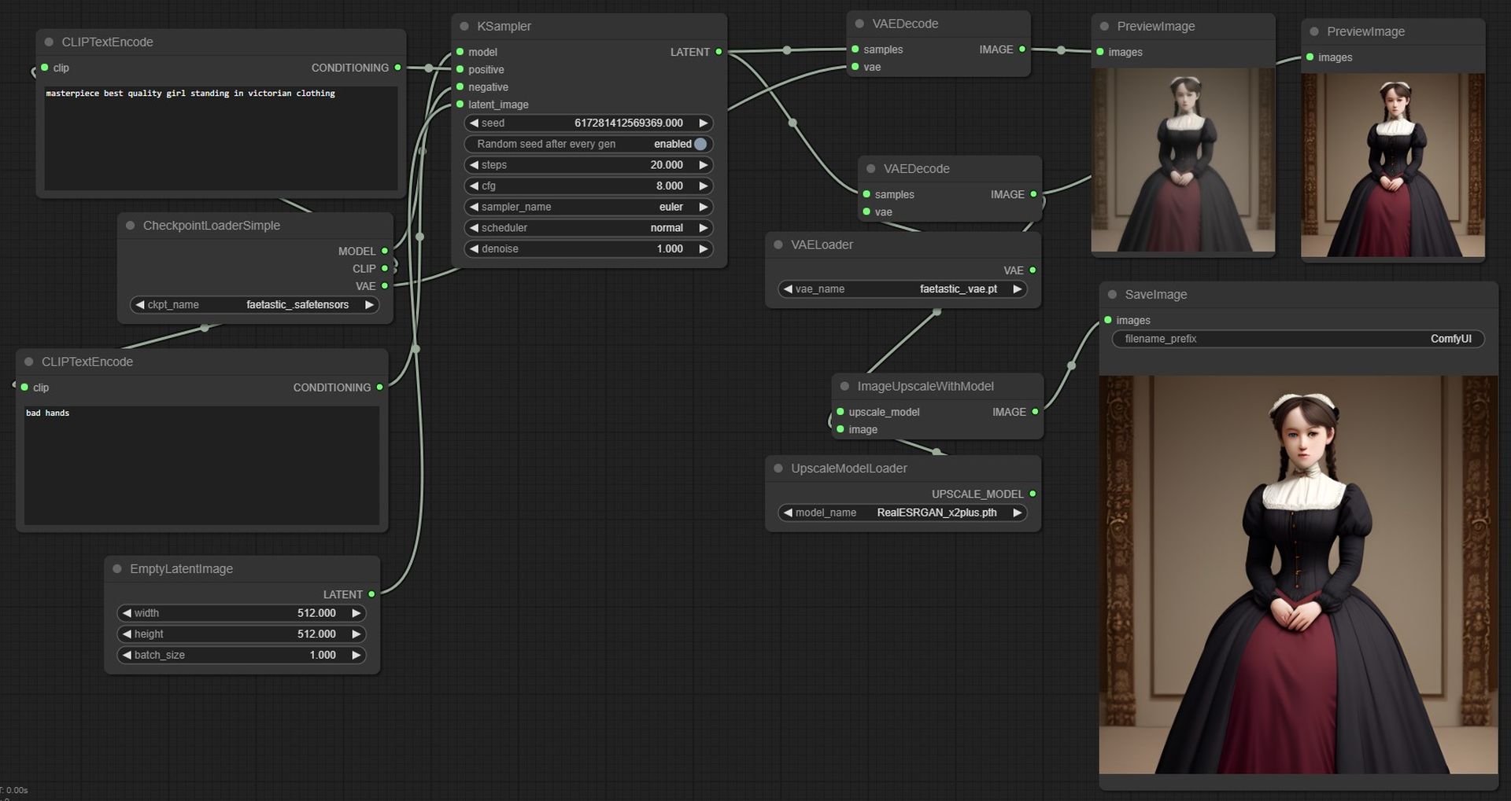Image resolution: width=1511 pixels, height=801 pixels.
Task: Click the positive prompt text box
Action: [x=220, y=138]
